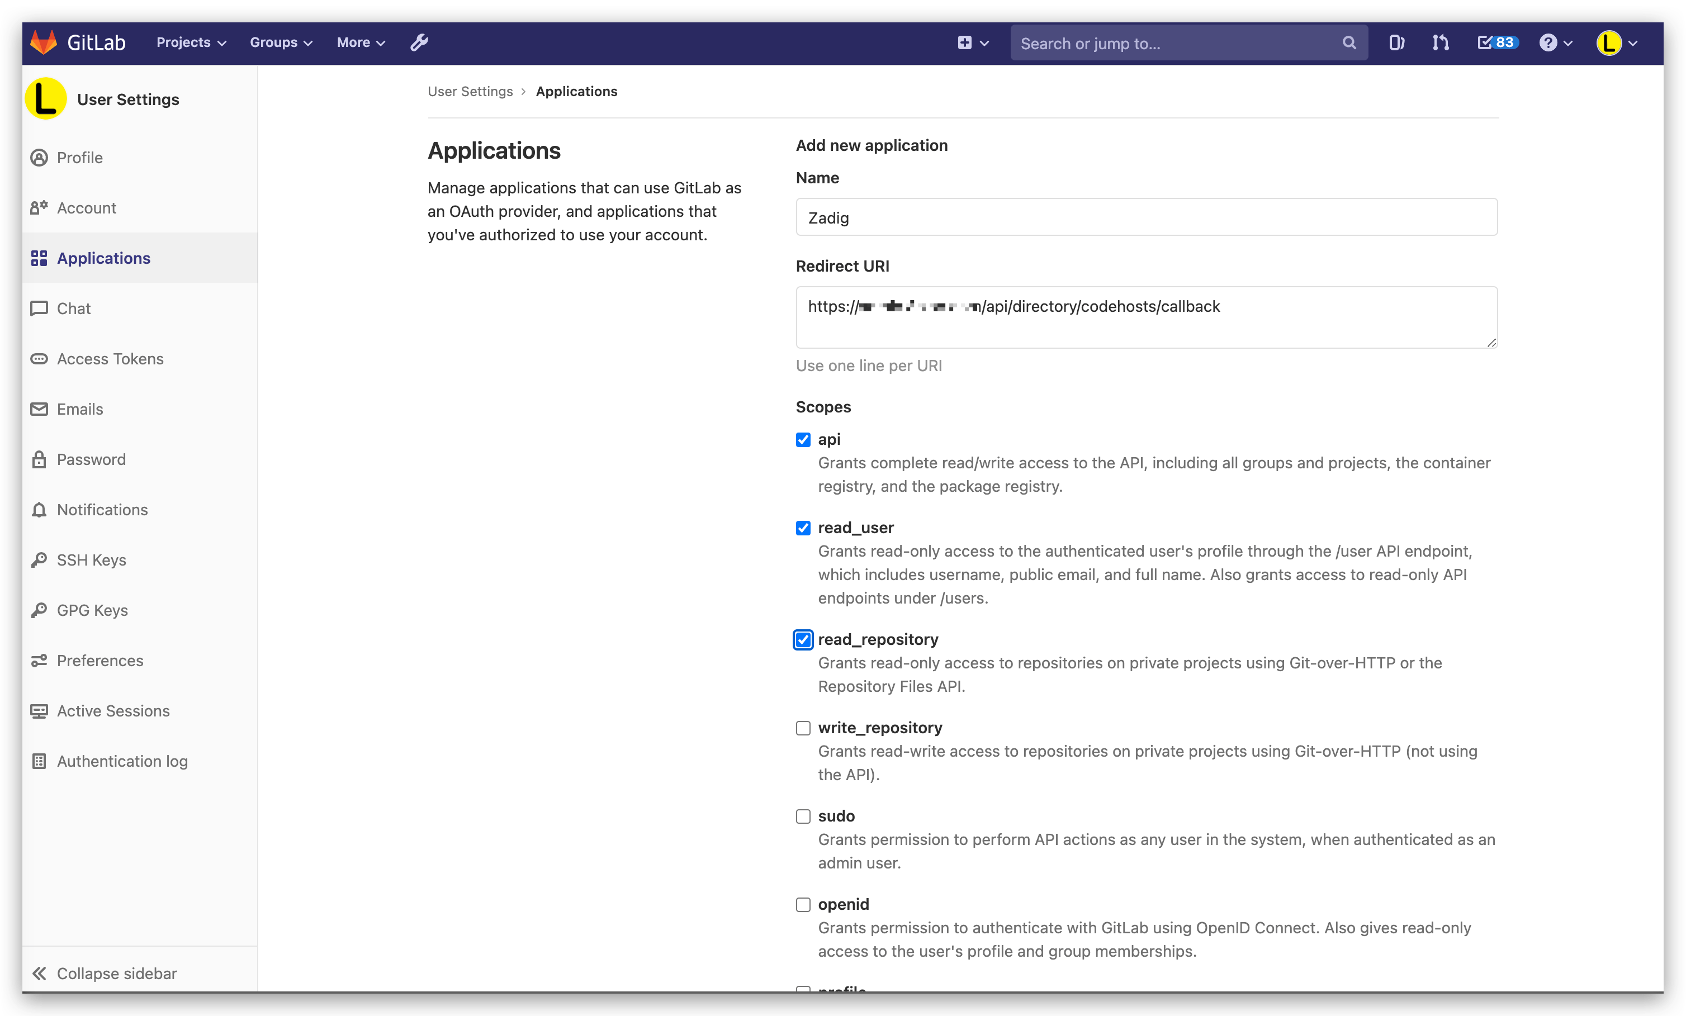Click inside the Name field containing Zadig
Image resolution: width=1686 pixels, height=1016 pixels.
click(x=1147, y=217)
